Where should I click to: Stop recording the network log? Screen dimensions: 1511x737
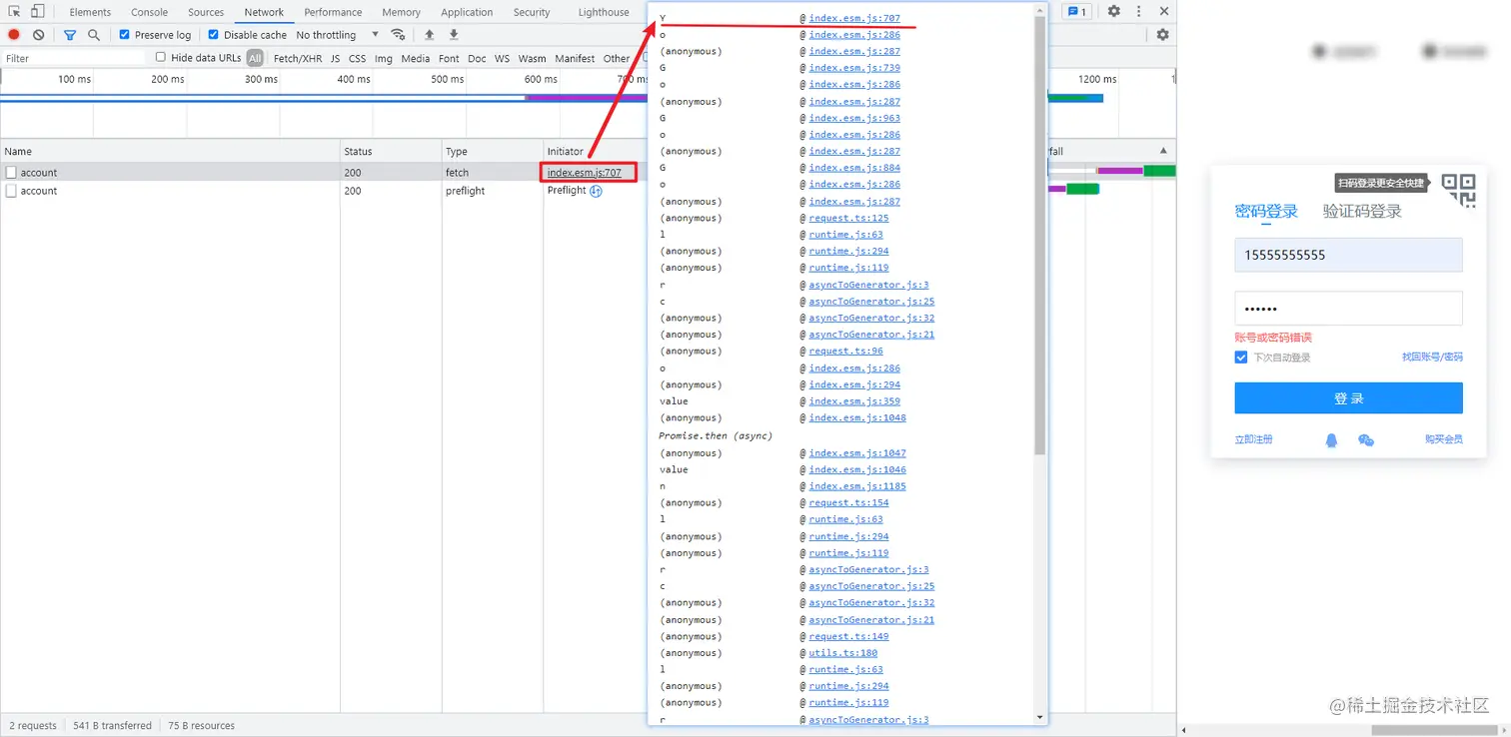pos(14,35)
